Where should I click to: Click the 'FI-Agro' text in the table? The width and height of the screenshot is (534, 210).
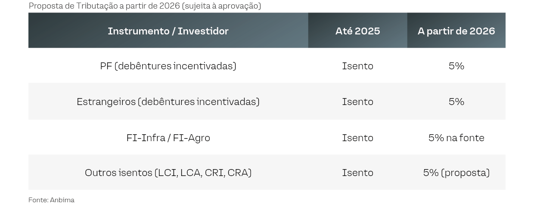tap(191, 138)
